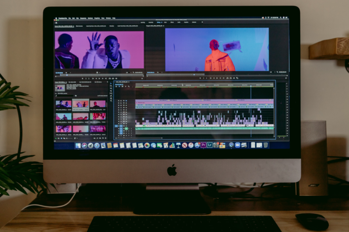The height and width of the screenshot is (232, 349).
Task: Open the Source monitor playback resolution dropdown
Action: [129, 73]
